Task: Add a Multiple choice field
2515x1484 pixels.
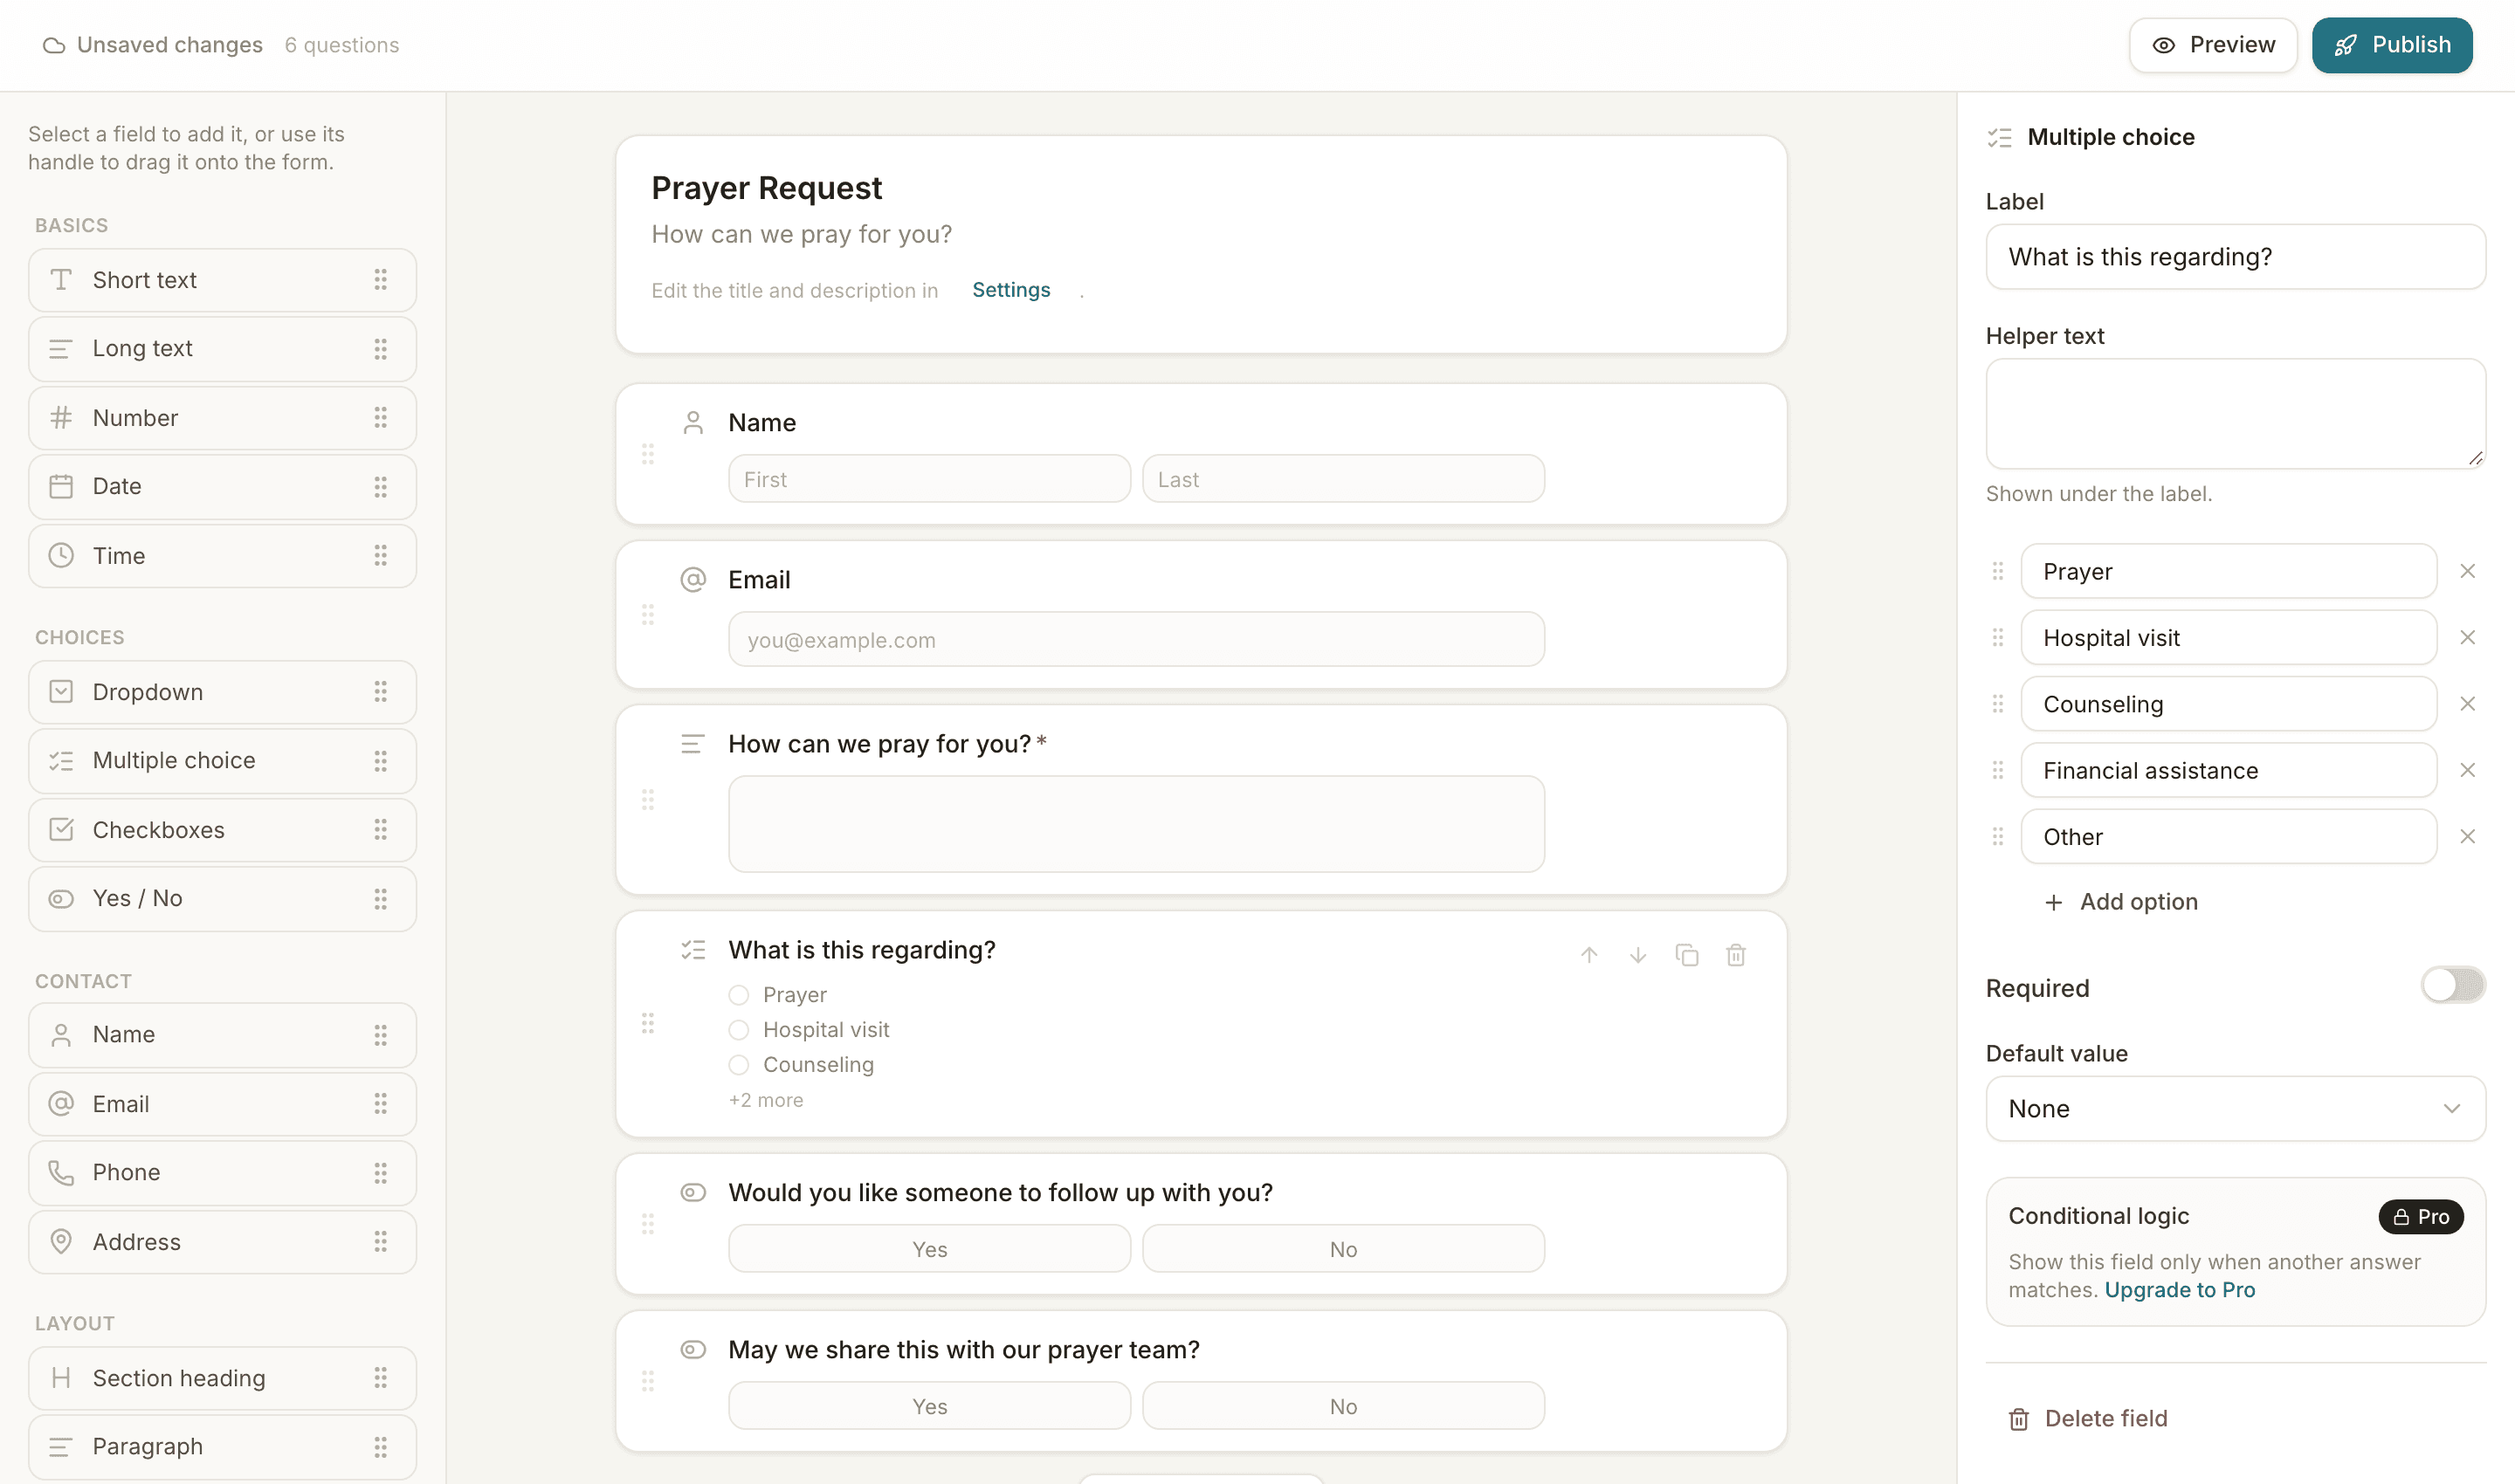Action: [x=222, y=761]
